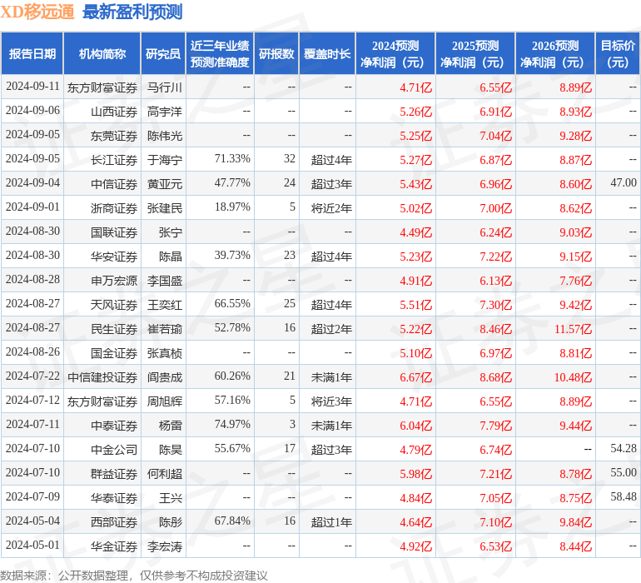Screen dimensions: 641x583
Task: Click the XD移远通 stock title
Action: (37, 12)
